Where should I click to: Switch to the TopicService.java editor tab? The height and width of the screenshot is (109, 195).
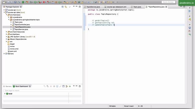(x=93, y=7)
